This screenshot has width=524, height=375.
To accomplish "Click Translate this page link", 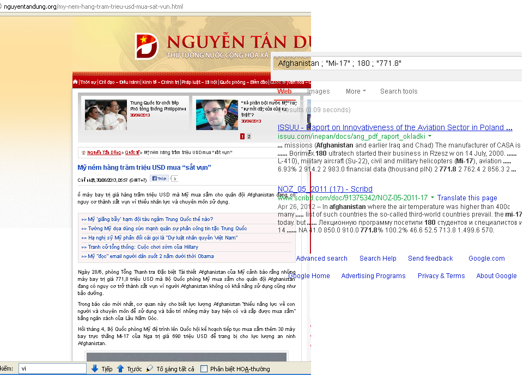I will [467, 198].
